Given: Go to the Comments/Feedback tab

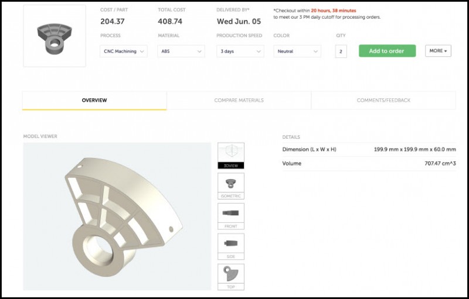Looking at the screenshot, I should coord(383,101).
